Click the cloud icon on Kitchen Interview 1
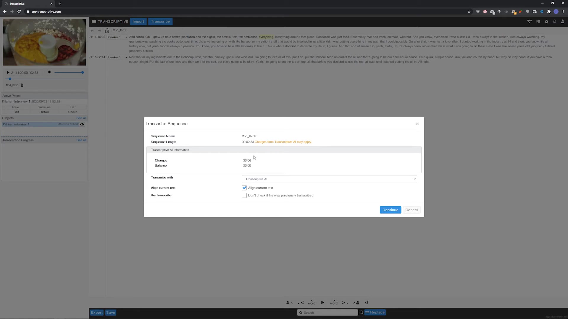The width and height of the screenshot is (568, 319). click(82, 124)
